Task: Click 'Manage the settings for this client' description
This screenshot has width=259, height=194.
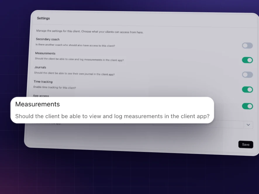Action: point(90,31)
